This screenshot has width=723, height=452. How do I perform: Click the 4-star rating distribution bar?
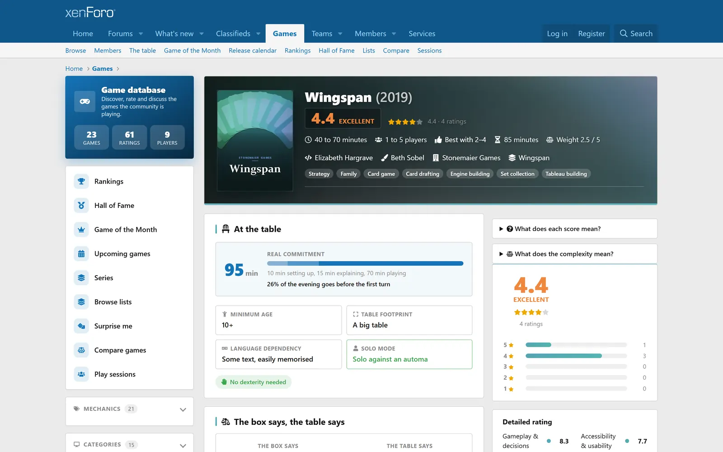click(576, 356)
